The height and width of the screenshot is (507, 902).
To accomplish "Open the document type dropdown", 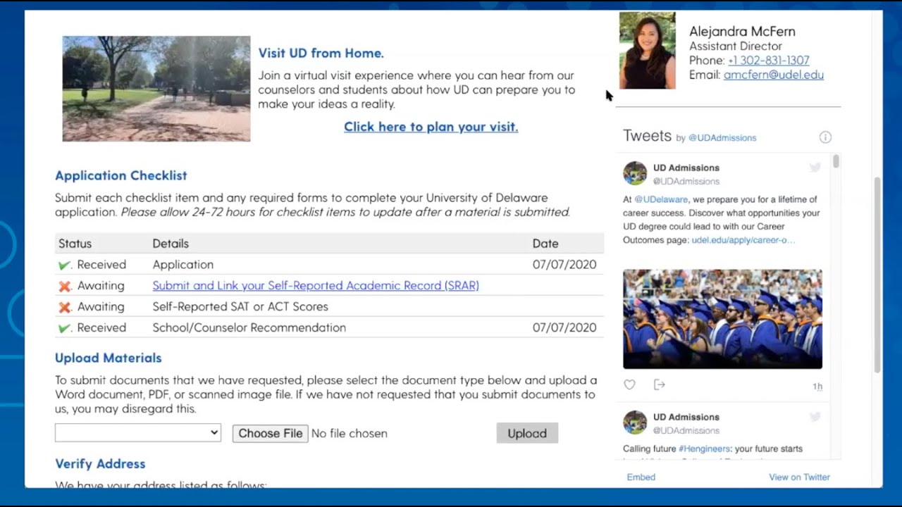I will point(138,433).
